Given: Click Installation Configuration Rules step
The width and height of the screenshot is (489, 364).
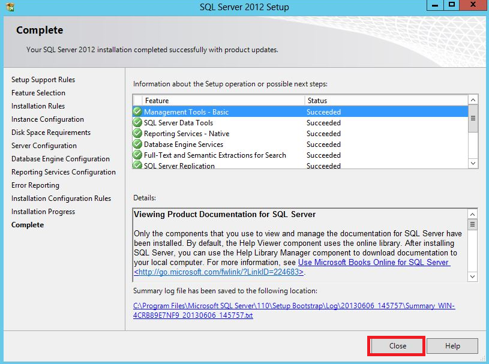Looking at the screenshot, I should coord(61,198).
